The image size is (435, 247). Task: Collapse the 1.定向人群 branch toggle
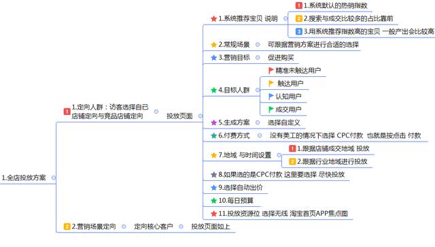click(156, 112)
